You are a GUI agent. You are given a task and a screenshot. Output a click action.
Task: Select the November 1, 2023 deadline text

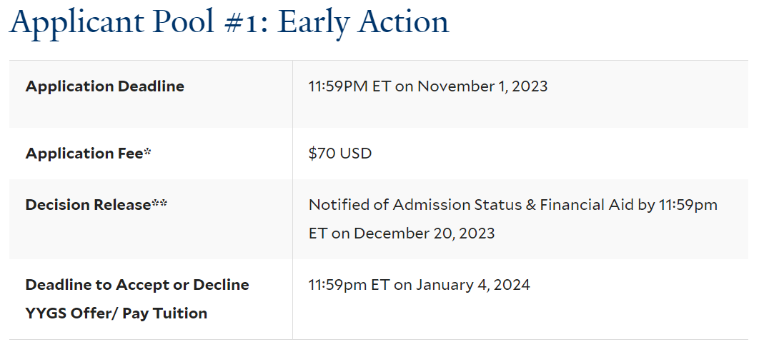(482, 86)
